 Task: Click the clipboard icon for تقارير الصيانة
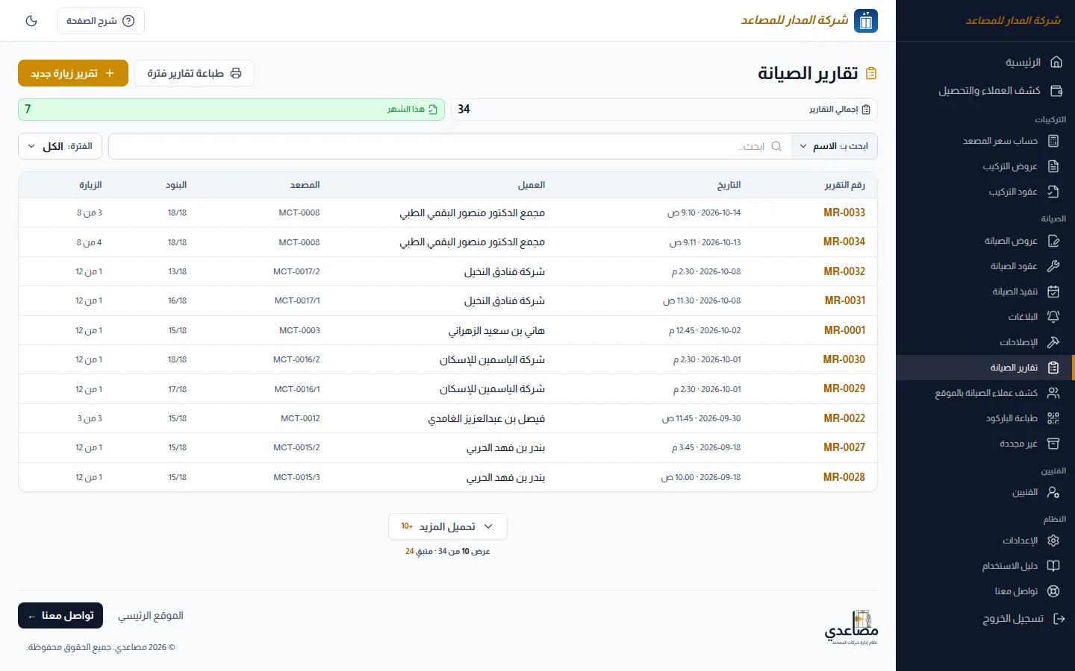[x=1053, y=368]
